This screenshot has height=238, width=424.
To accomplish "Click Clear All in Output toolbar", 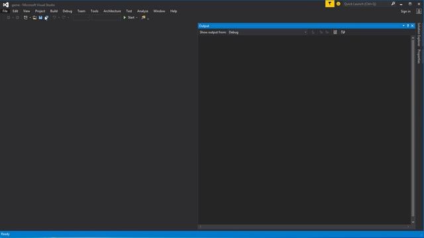I will [335, 32].
